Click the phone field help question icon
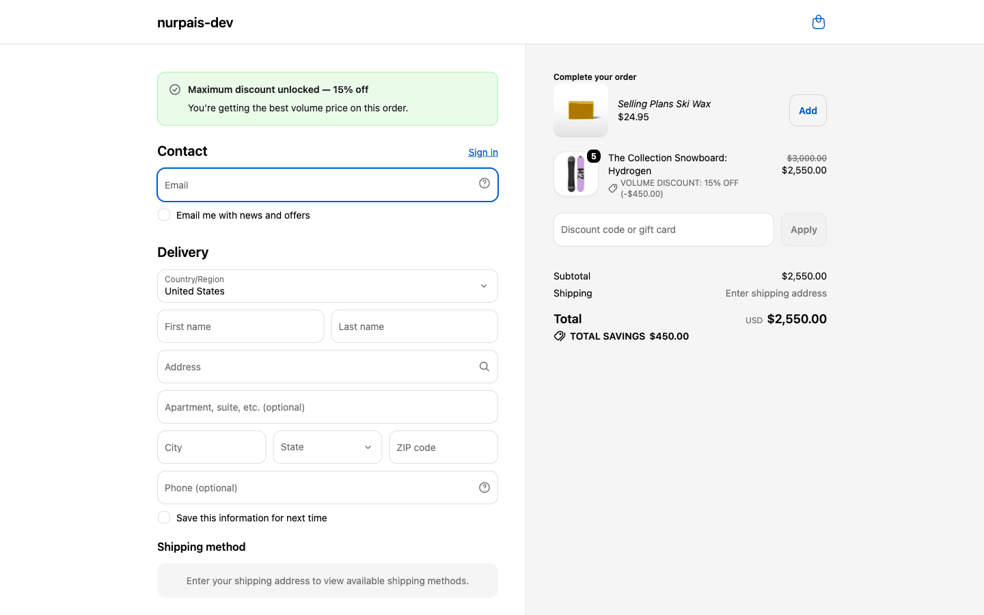Image resolution: width=984 pixels, height=615 pixels. coord(484,487)
